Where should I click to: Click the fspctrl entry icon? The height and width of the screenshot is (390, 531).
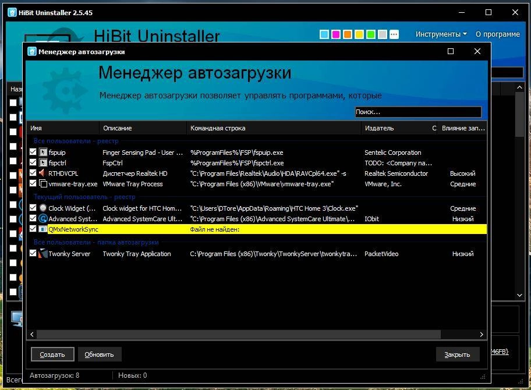(43, 163)
